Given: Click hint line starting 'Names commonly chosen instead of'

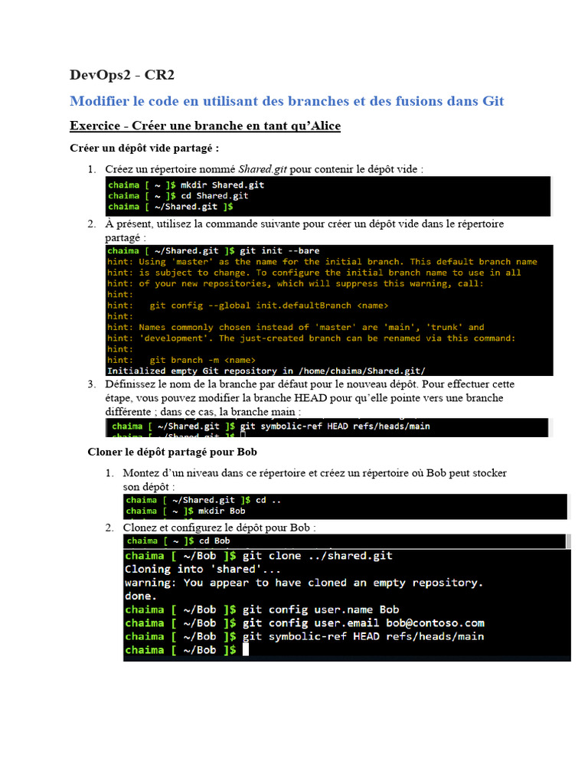Looking at the screenshot, I should click(296, 328).
